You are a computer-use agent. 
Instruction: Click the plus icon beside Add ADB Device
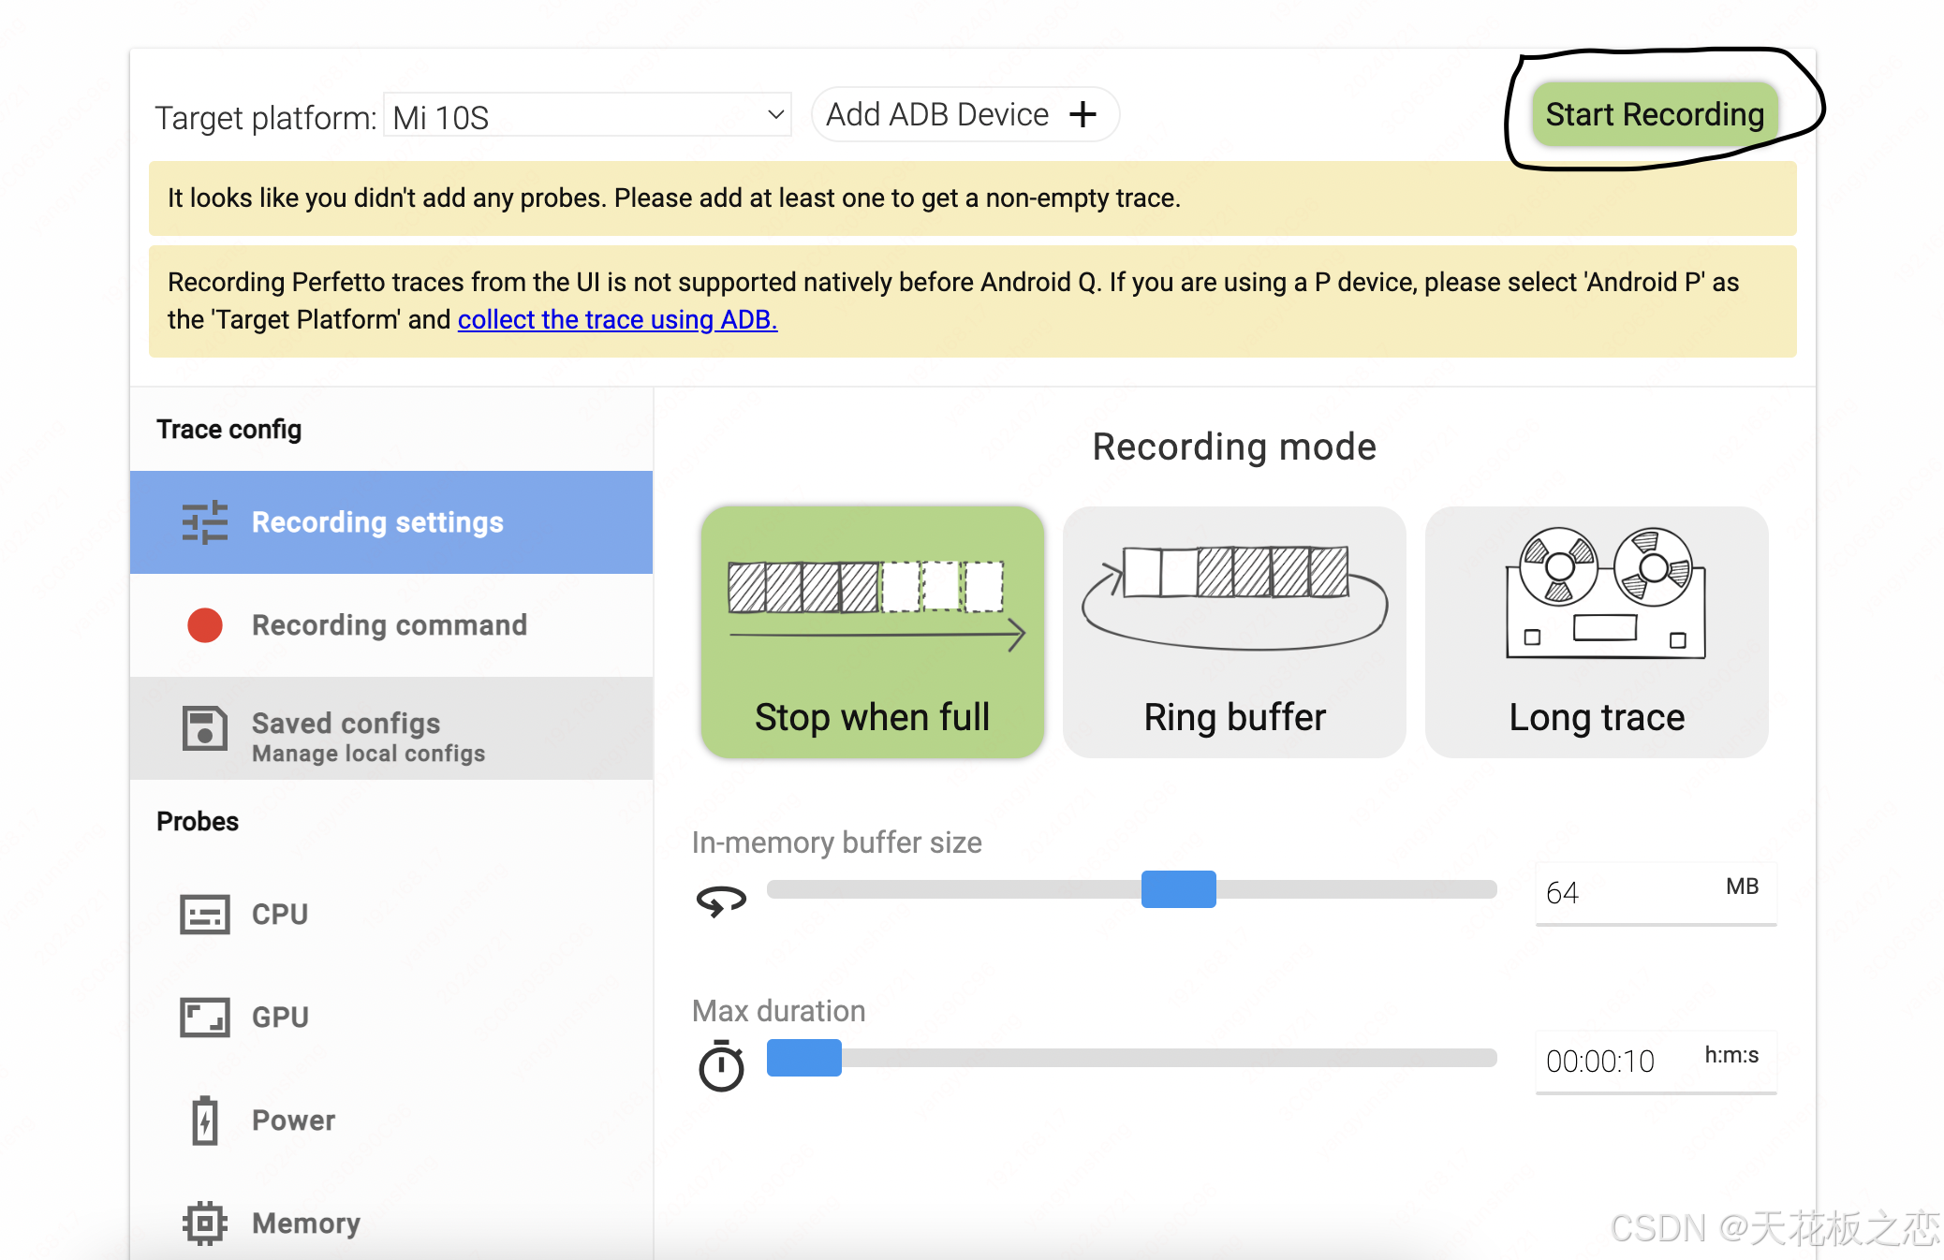coord(1083,114)
